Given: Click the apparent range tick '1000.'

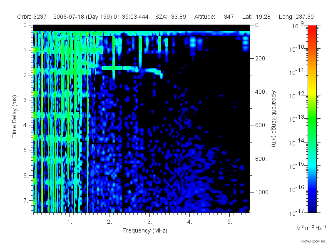Looking at the screenshot, I should [x=263, y=192].
